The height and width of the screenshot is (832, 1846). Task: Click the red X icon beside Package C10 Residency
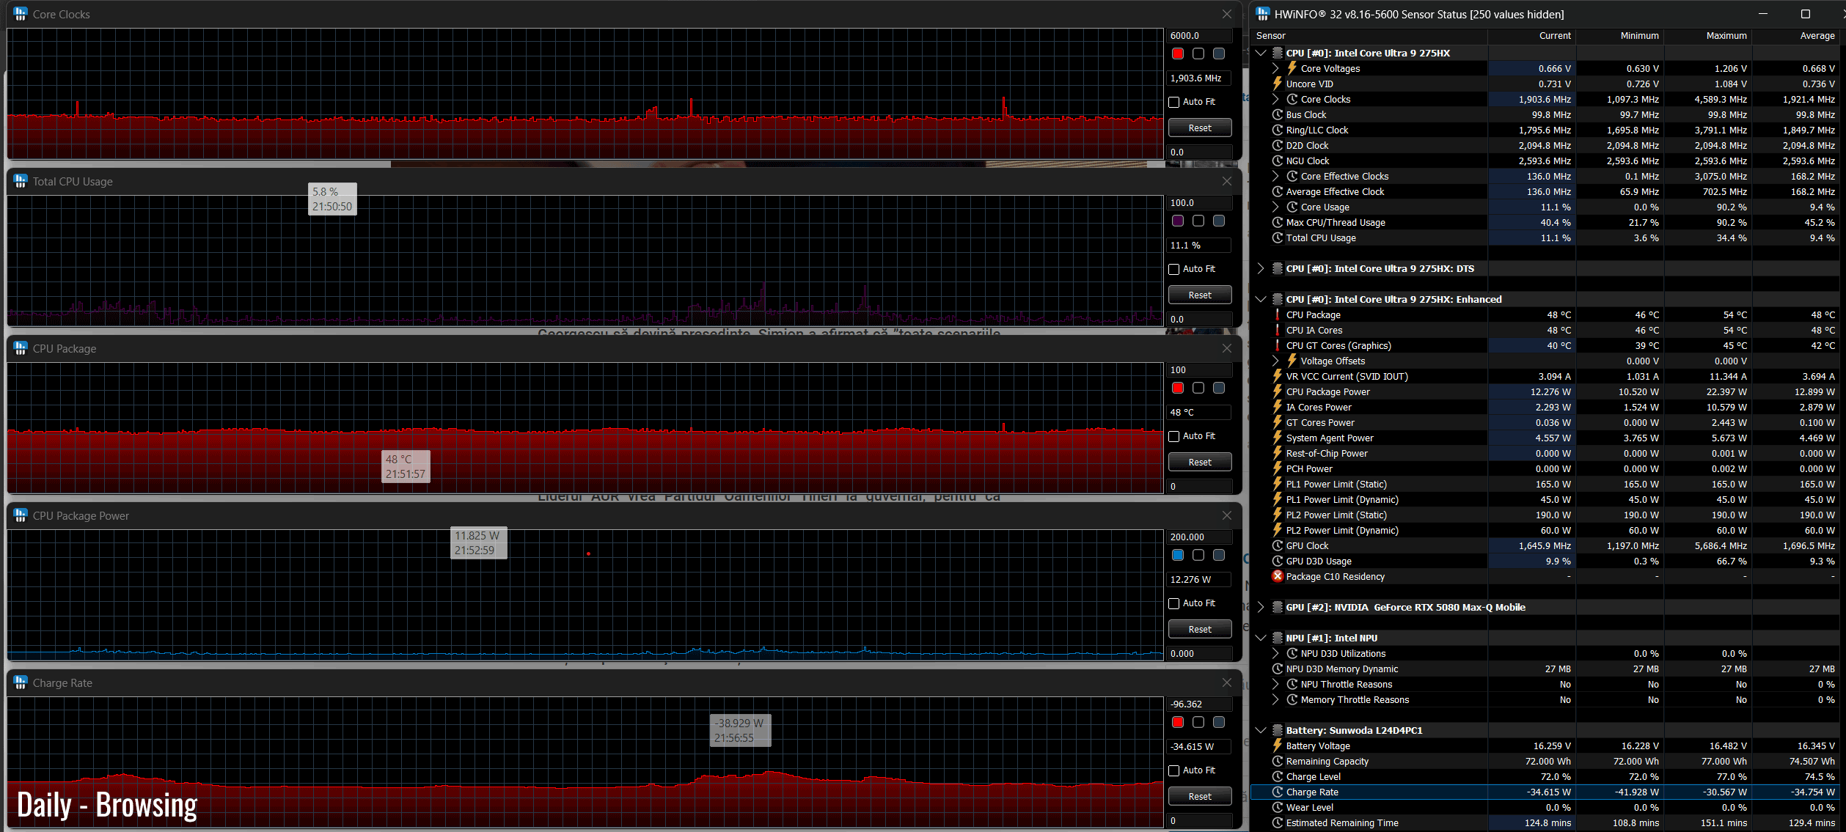(x=1278, y=576)
